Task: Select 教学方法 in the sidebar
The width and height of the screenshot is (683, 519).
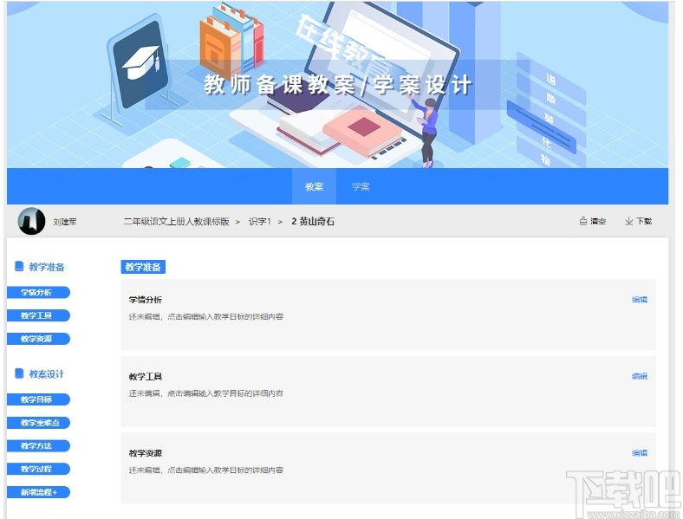Action: [x=38, y=445]
